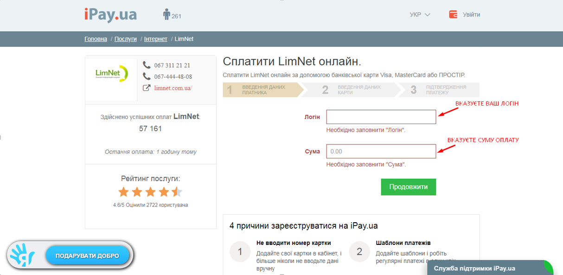Viewport: 563px width, 275px height.
Task: Click the hand icon on Подарувати добро banner
Action: click(22, 255)
